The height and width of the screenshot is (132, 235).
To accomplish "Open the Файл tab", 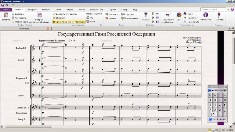I will [6, 10].
